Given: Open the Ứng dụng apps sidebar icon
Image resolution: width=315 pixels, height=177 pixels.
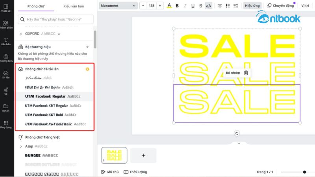Looking at the screenshot, I should point(6,124).
